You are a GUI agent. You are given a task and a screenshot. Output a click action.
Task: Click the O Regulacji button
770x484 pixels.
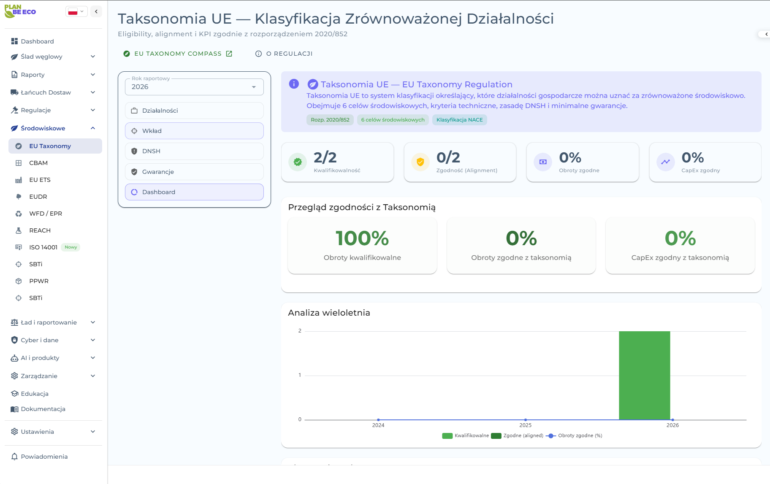tap(284, 54)
